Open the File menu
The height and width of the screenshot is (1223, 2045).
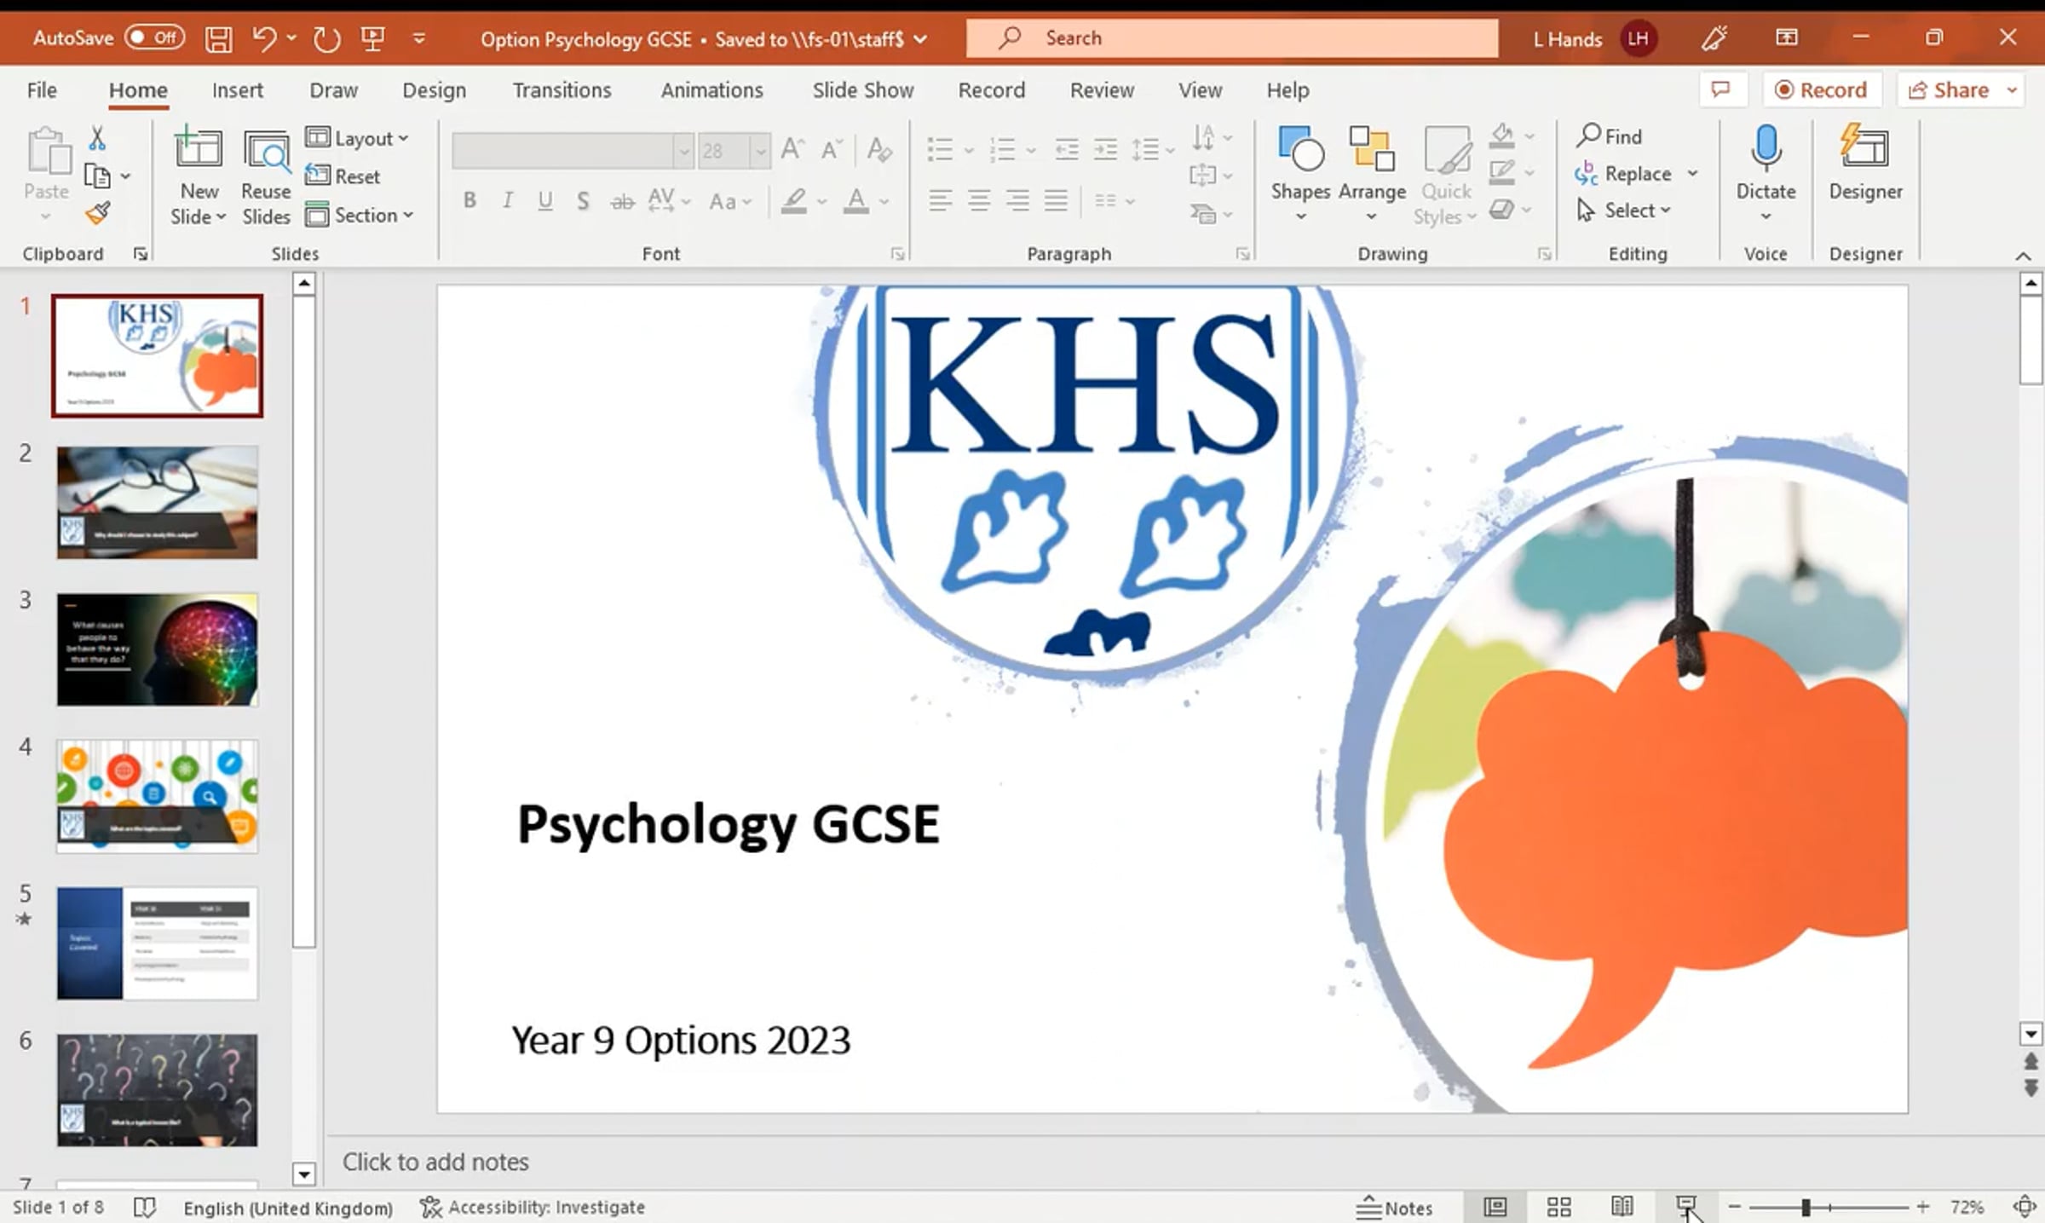[42, 89]
